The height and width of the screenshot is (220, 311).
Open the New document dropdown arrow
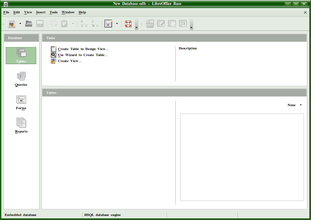[20, 24]
